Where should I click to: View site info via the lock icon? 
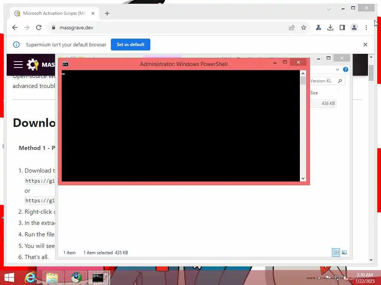[54, 27]
